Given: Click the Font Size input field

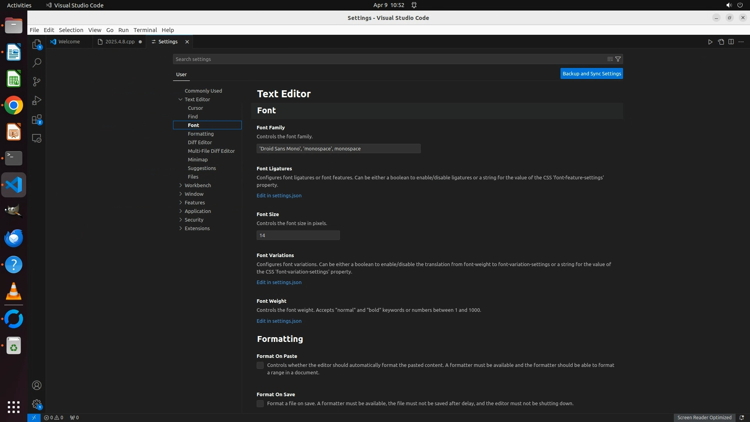Looking at the screenshot, I should (298, 235).
